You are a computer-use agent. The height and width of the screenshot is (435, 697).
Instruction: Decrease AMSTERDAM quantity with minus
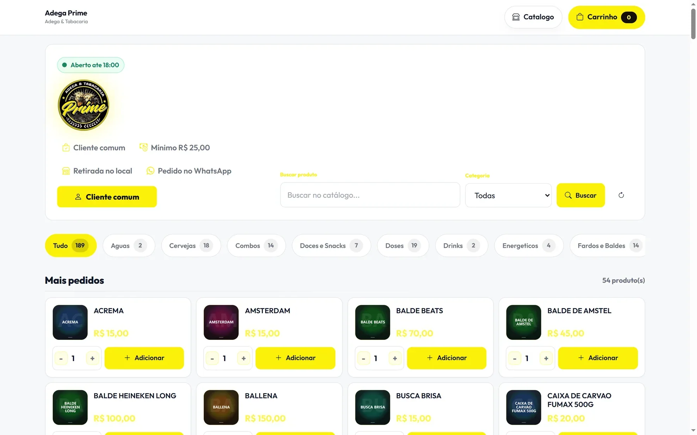click(212, 358)
